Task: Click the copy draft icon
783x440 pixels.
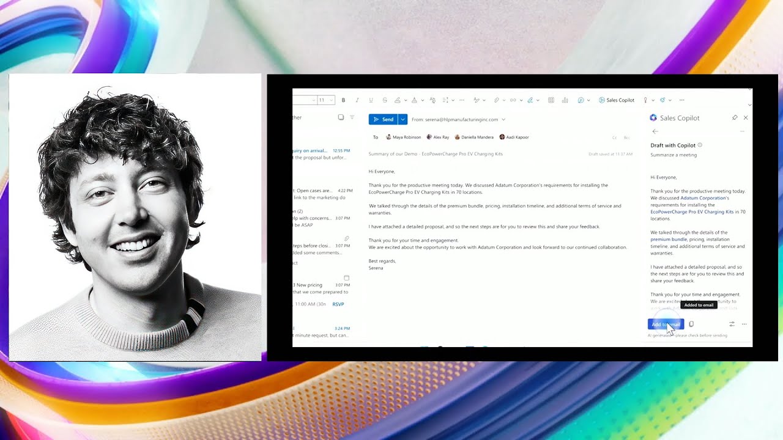Action: click(691, 324)
